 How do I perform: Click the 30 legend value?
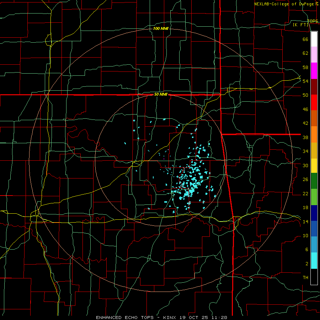305,165
